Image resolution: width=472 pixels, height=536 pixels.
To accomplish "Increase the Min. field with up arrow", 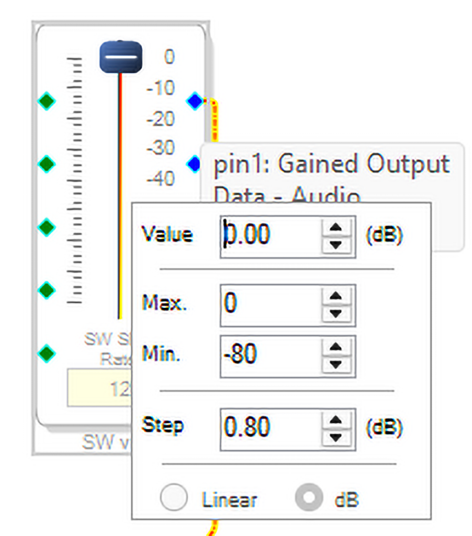I will (334, 347).
